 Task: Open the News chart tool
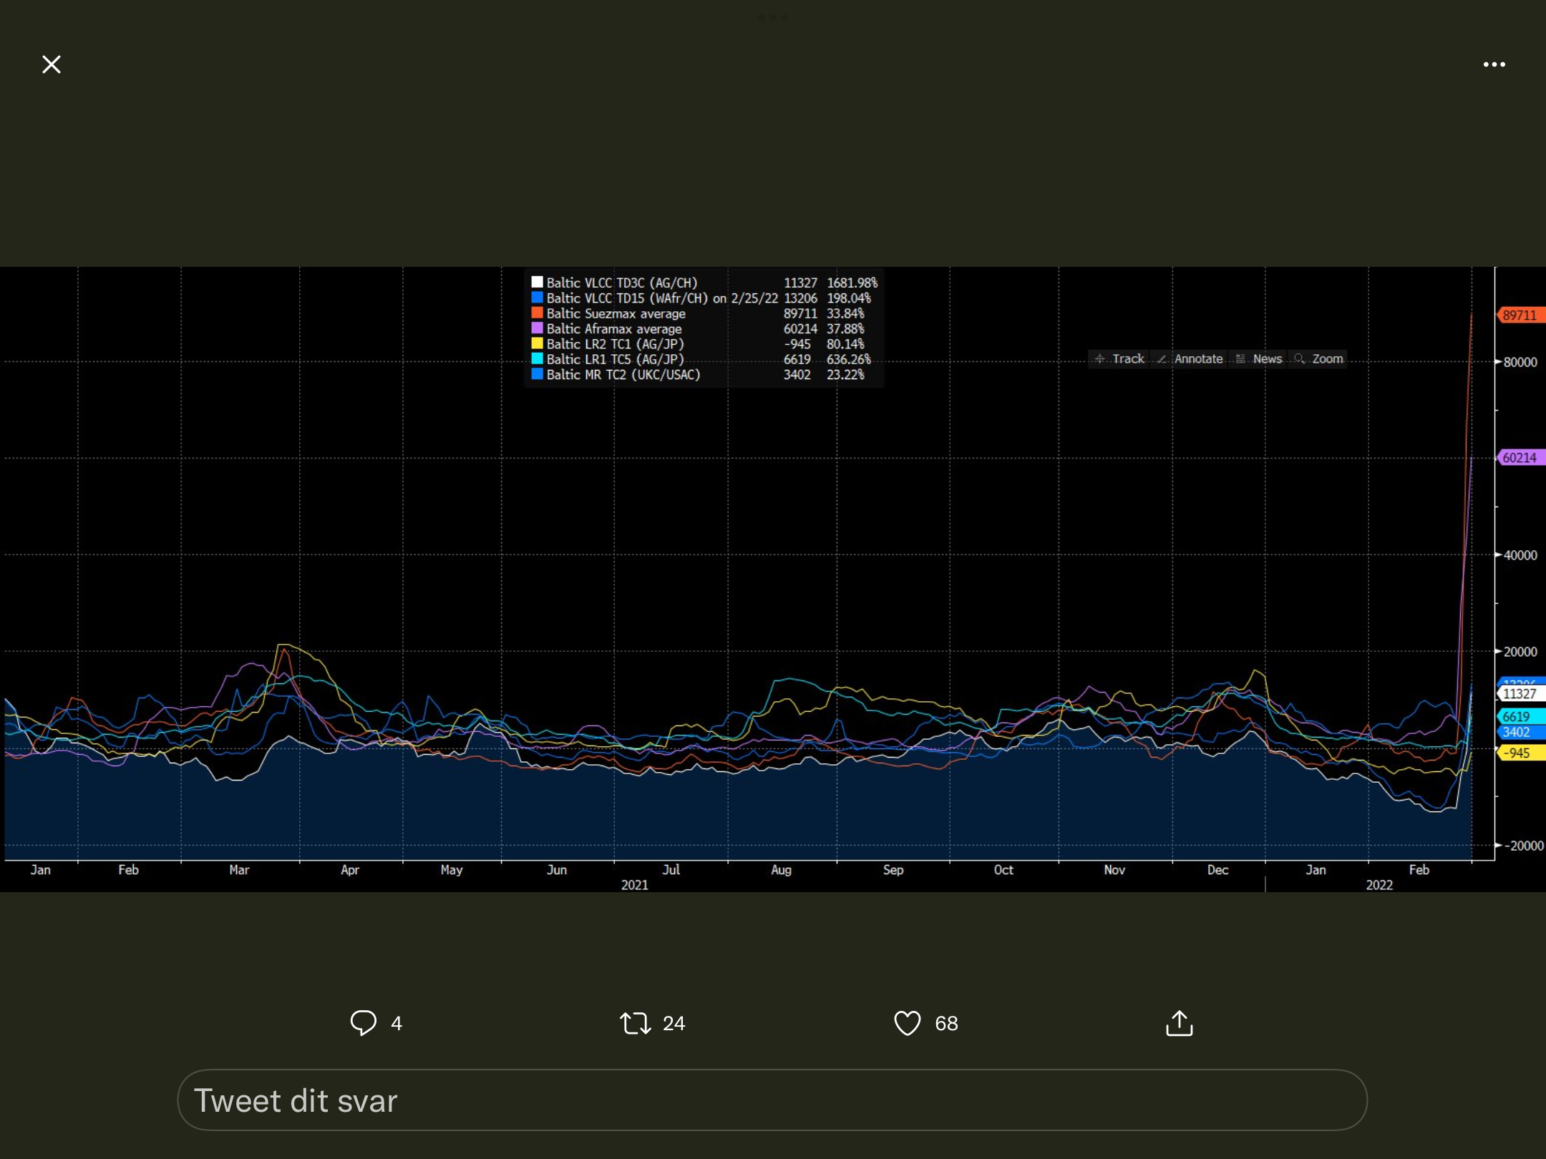[x=1258, y=358]
